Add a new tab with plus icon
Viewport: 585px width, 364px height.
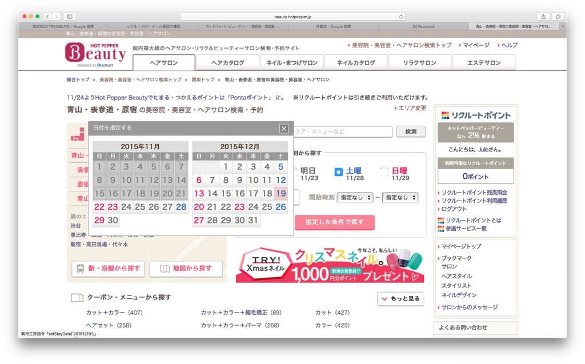point(563,26)
